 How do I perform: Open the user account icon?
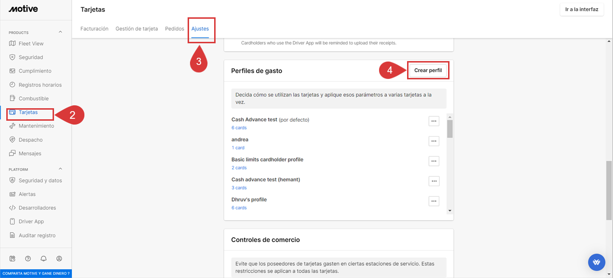click(59, 259)
